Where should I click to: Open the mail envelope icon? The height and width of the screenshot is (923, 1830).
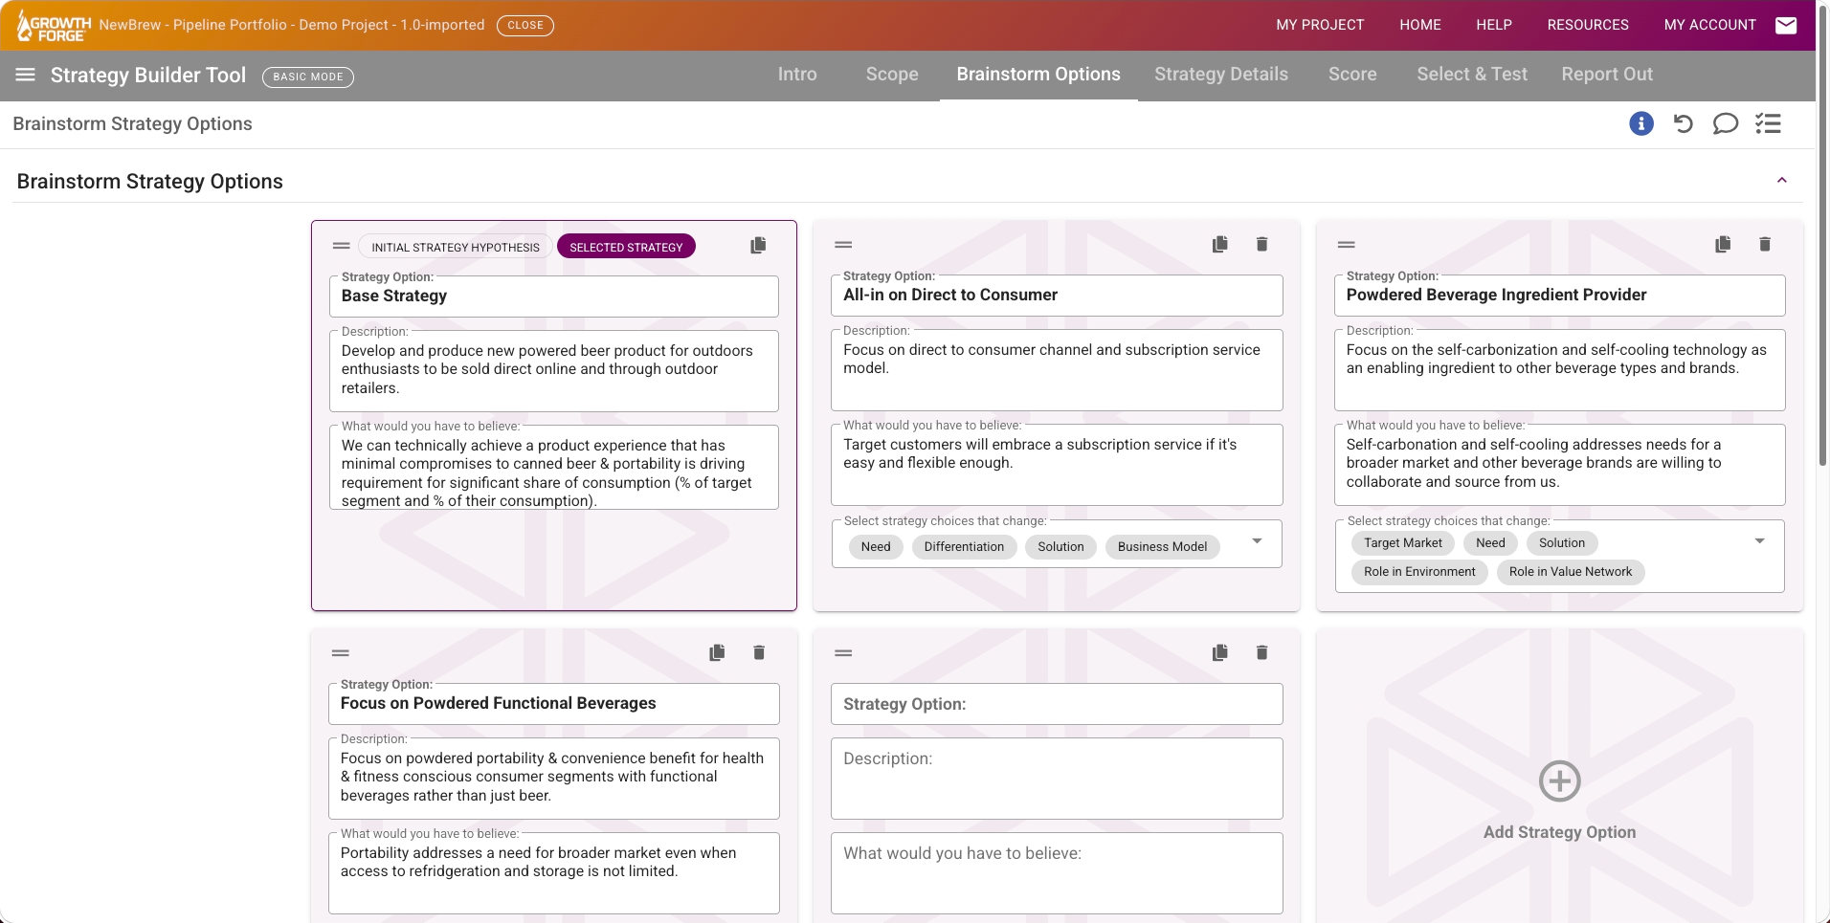pyautogui.click(x=1786, y=25)
